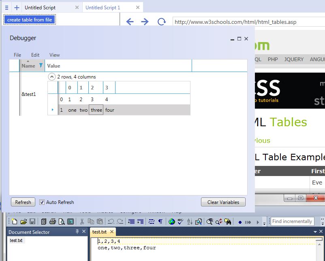Pin the Document Selector panel

click(77, 231)
